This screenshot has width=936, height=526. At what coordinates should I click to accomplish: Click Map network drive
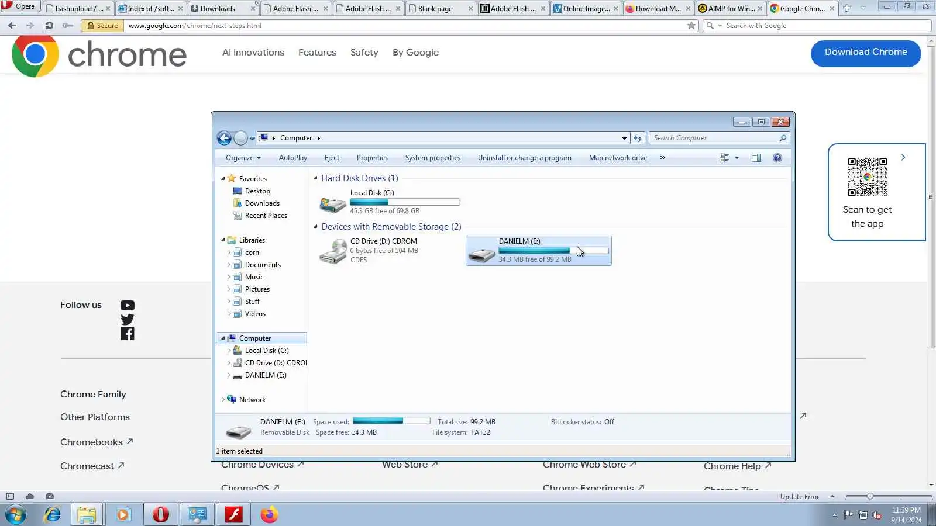pyautogui.click(x=618, y=158)
